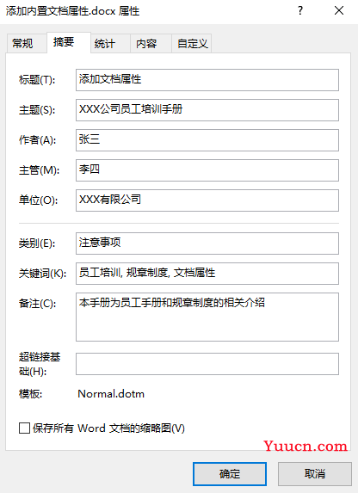358x493 pixels.
Task: Focus the 主题 subject field
Action: click(207, 110)
